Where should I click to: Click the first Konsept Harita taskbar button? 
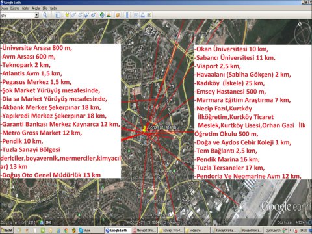(x=223, y=230)
